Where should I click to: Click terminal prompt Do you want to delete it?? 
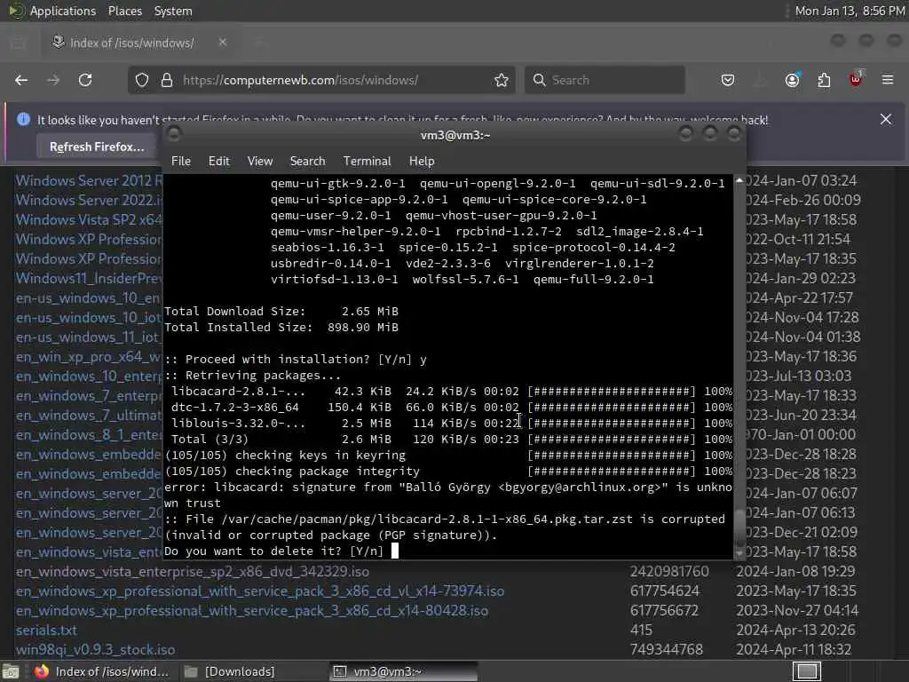click(x=273, y=551)
